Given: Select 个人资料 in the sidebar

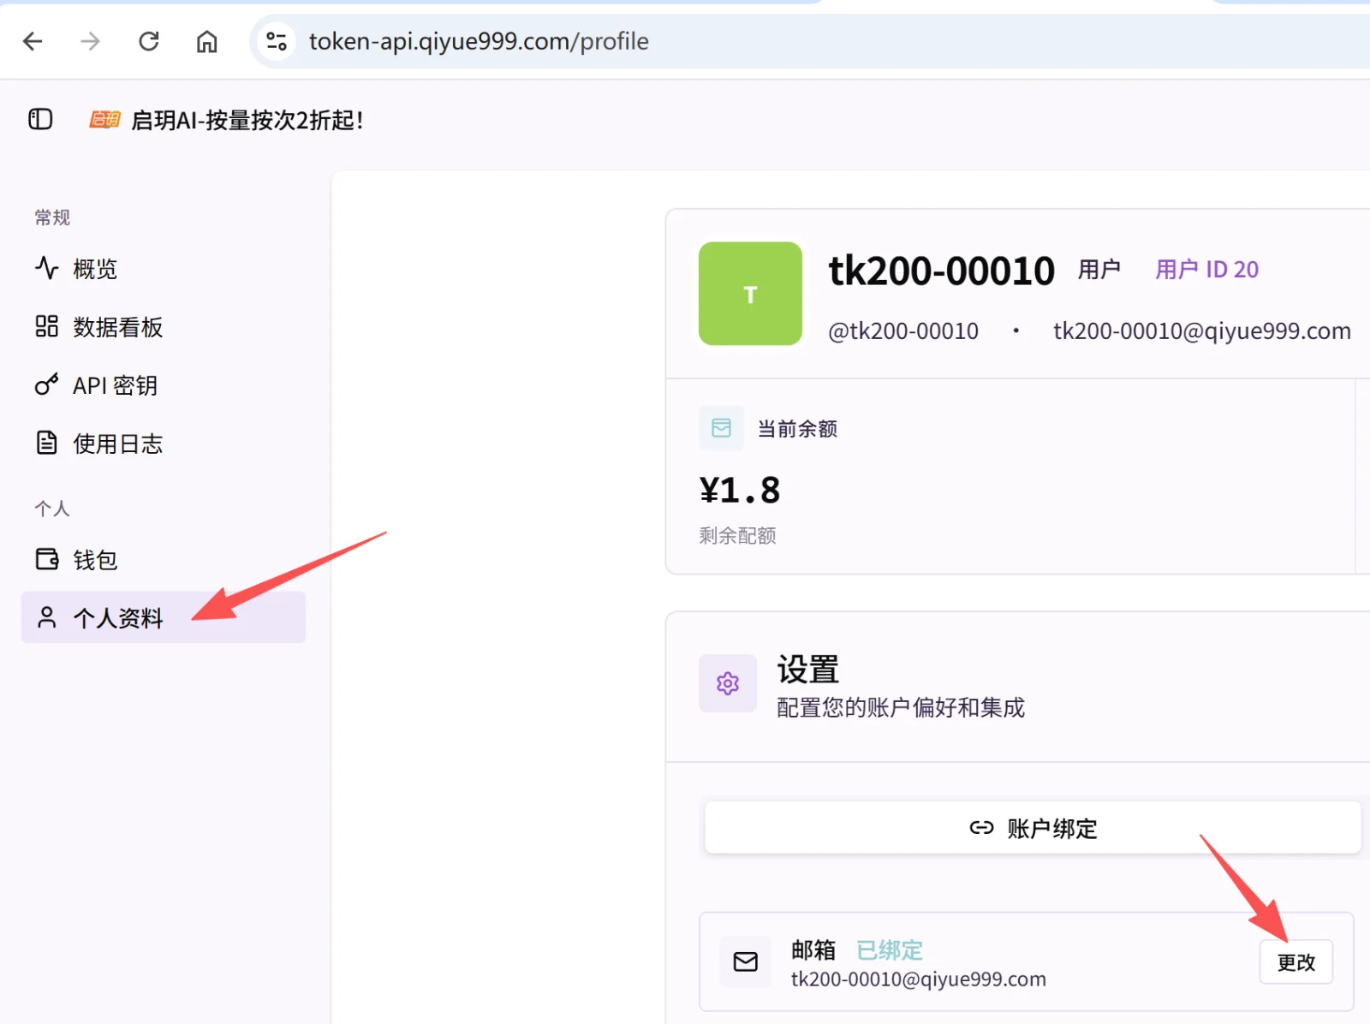Looking at the screenshot, I should (x=163, y=617).
